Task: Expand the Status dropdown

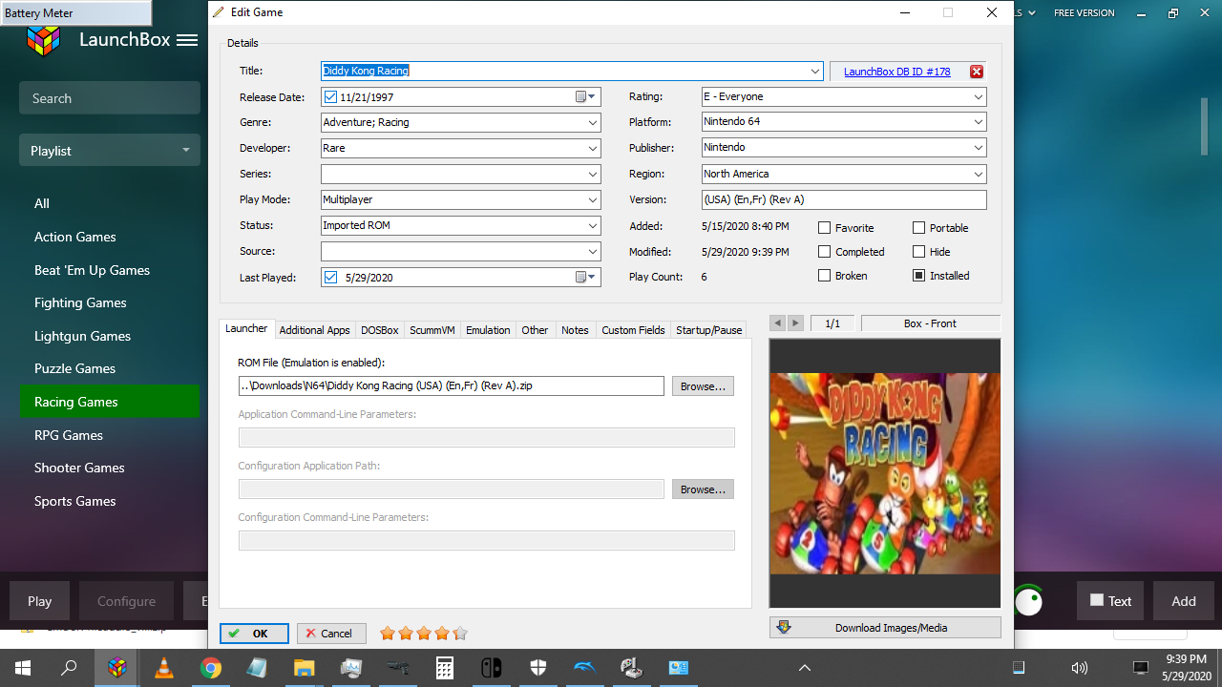Action: [x=593, y=226]
